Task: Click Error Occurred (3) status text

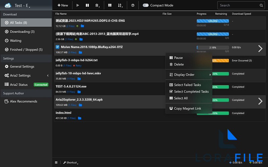Action: [x=242, y=60]
